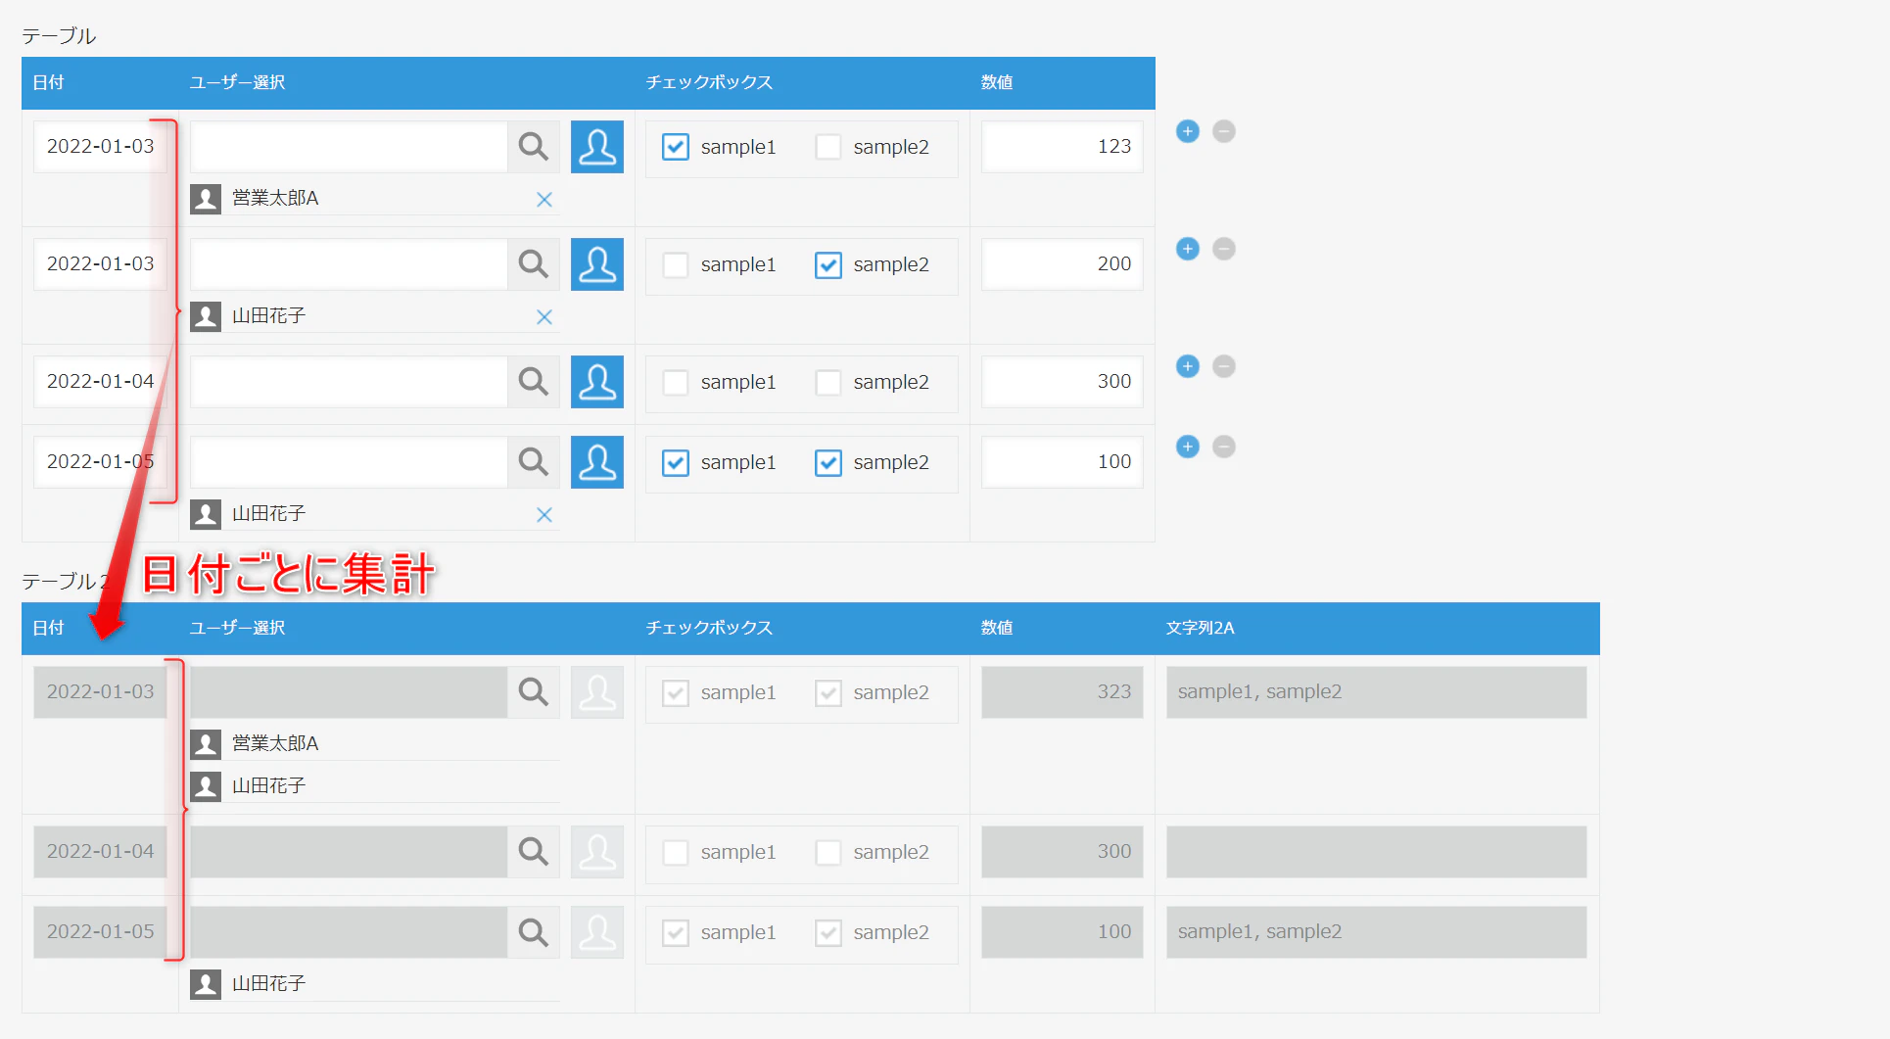Click search icon in first table's 2022-01-05 row

click(534, 462)
